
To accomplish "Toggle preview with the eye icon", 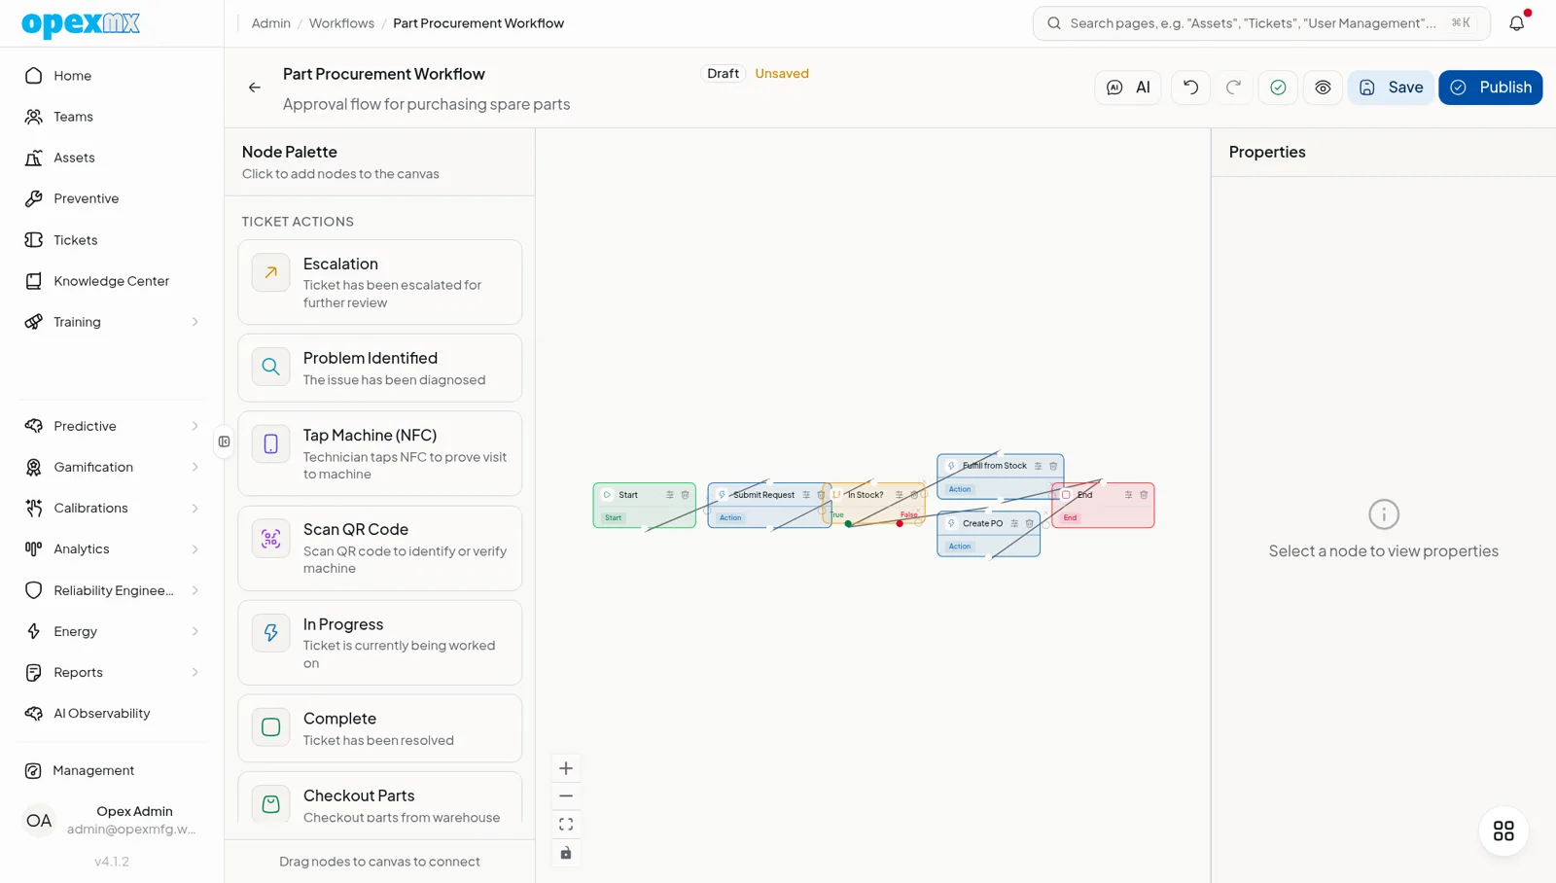I will click(1323, 88).
